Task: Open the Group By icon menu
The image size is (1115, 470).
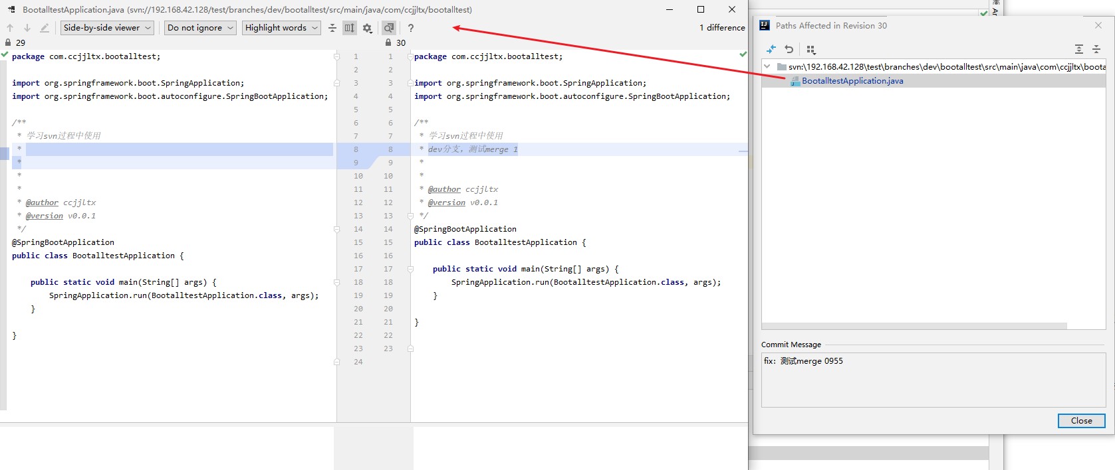Action: [810, 49]
